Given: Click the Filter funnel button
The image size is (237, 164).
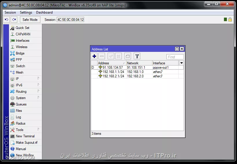Looking at the screenshot, I should click(137, 56).
